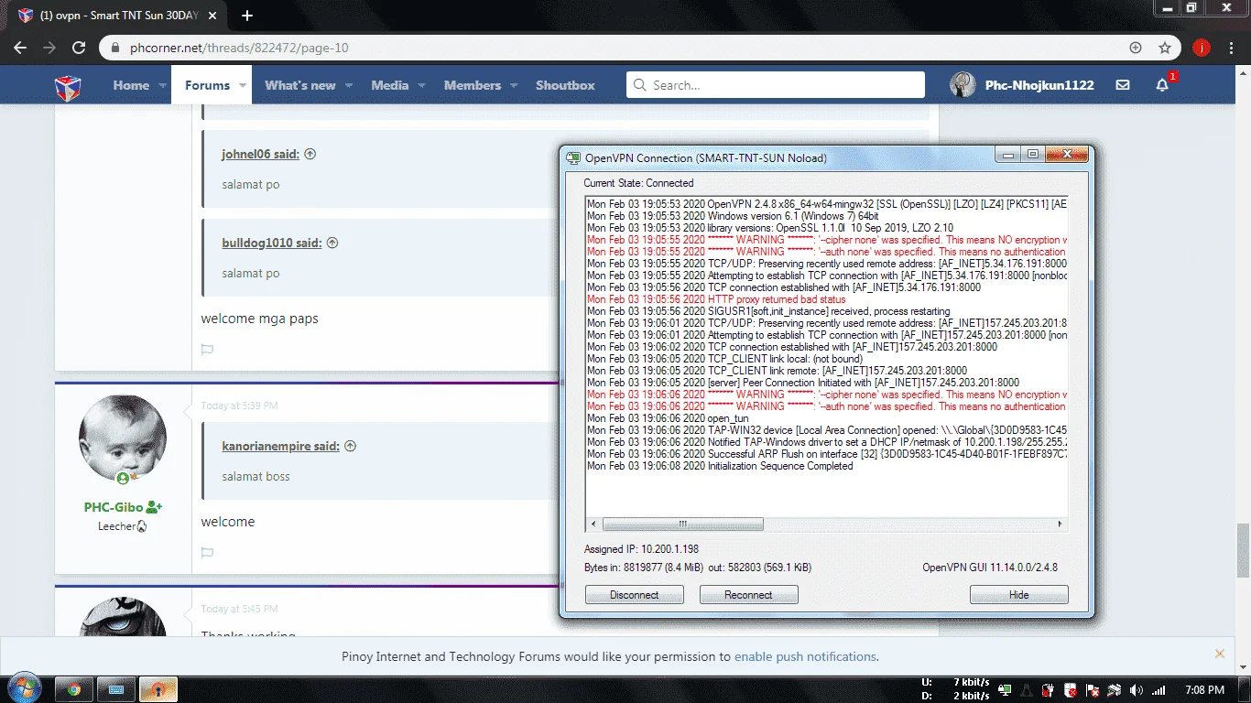
Task: Click OpenVPN log horizontal scrollbar thumb
Action: pyautogui.click(x=683, y=525)
